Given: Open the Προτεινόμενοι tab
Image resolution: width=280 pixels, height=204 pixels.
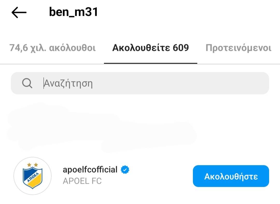Looking at the screenshot, I should pyautogui.click(x=238, y=48).
